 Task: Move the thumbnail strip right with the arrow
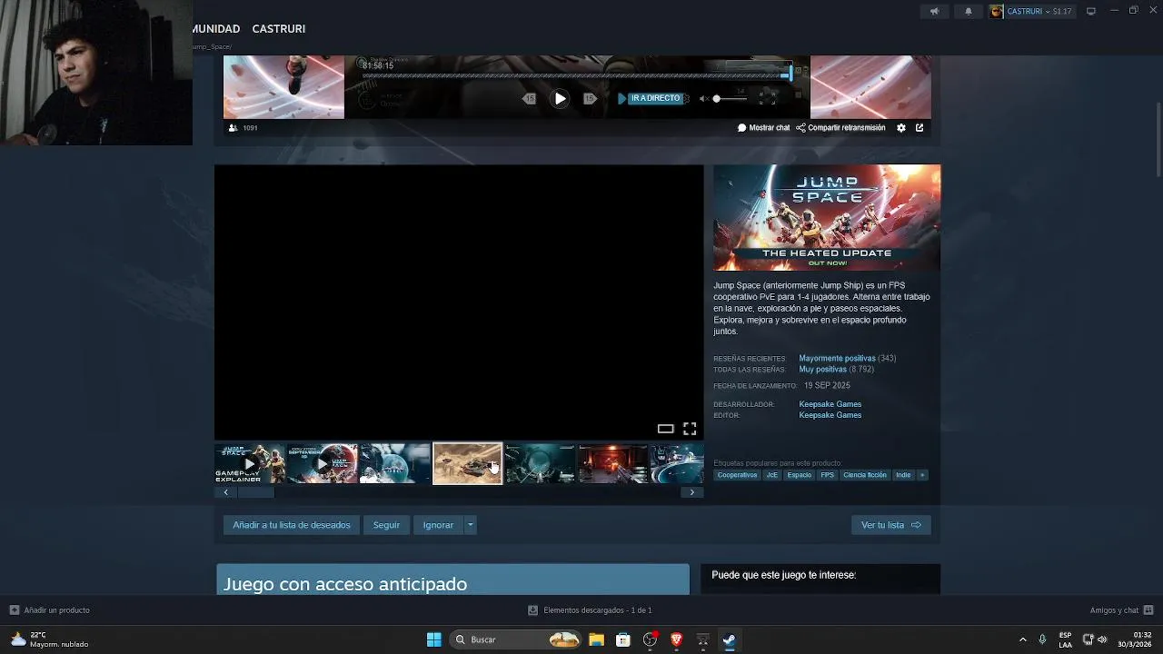(x=692, y=492)
